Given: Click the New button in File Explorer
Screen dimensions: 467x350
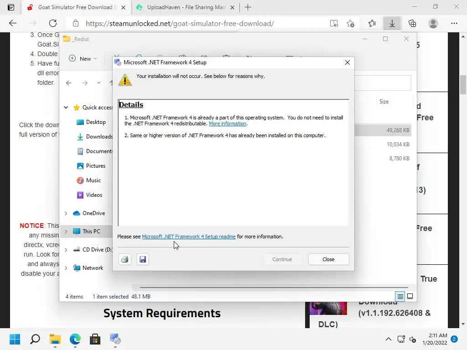Looking at the screenshot, I should tap(83, 59).
